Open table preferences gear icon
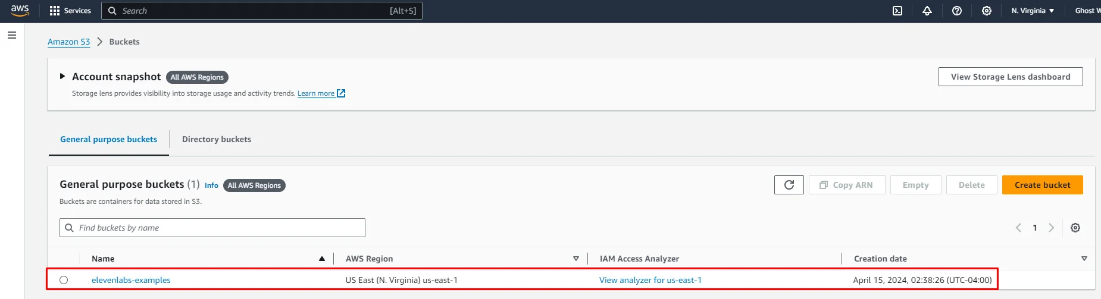The height and width of the screenshot is (299, 1101). [1075, 228]
